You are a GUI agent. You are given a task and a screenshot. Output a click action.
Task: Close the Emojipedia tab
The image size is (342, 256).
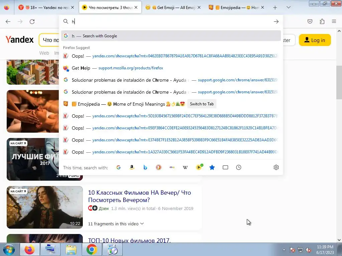coord(263,8)
